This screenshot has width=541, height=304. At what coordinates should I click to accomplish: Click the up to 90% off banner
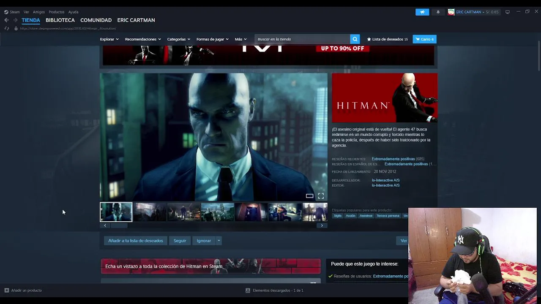click(268, 56)
